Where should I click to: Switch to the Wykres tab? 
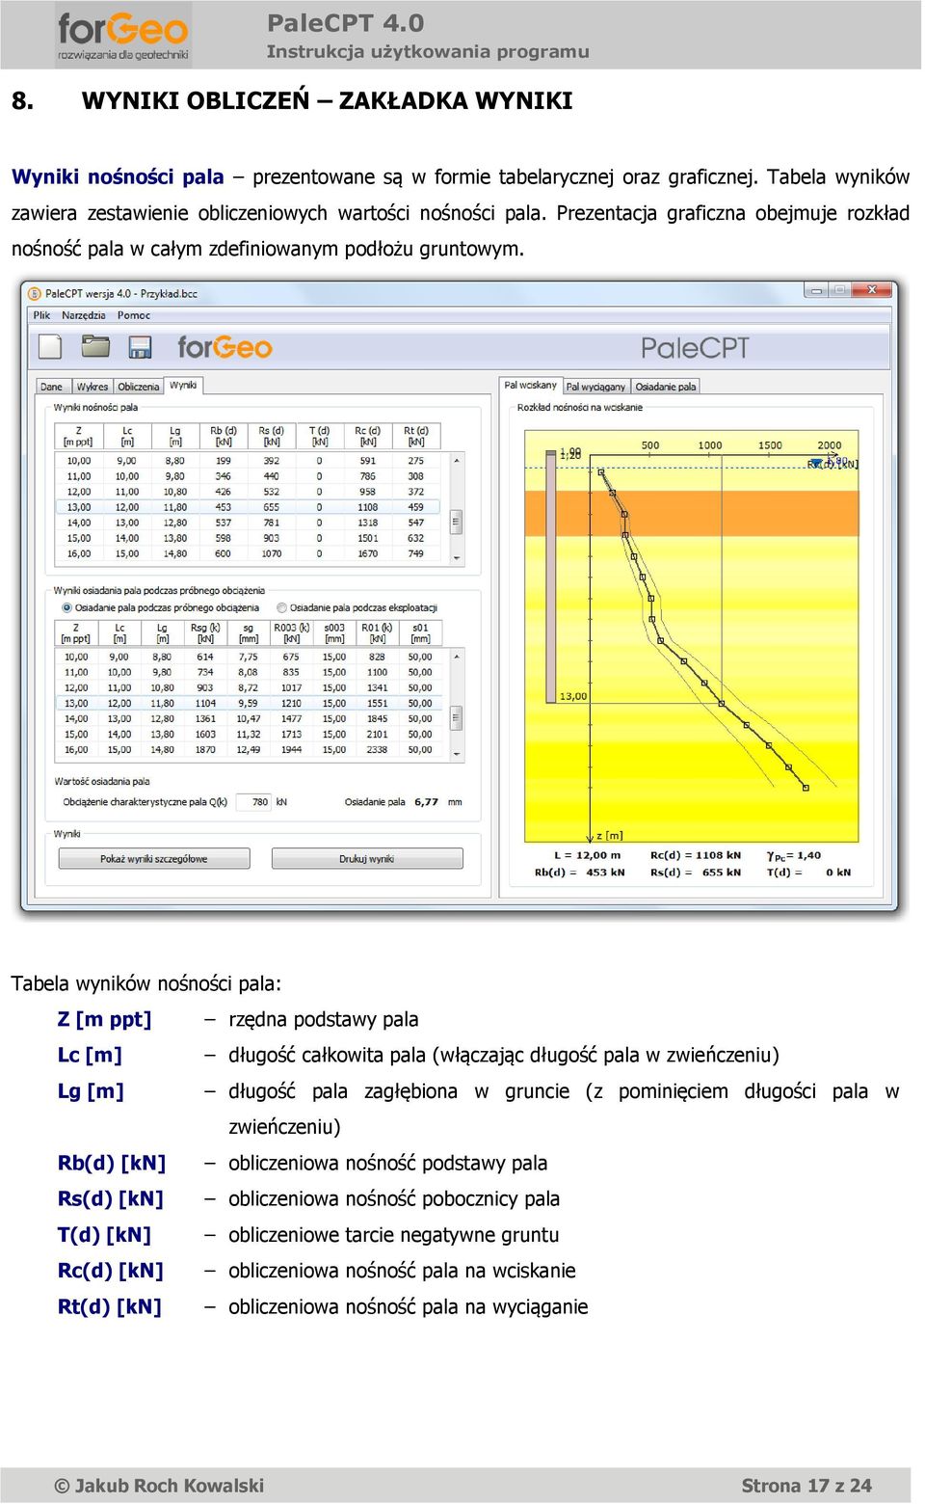point(92,387)
